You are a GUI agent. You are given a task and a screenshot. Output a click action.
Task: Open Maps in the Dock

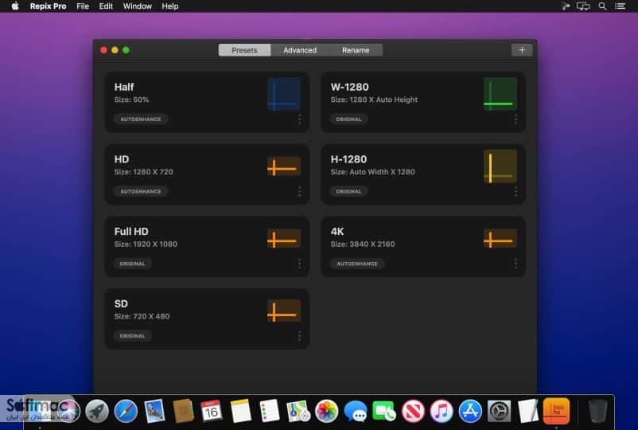pyautogui.click(x=298, y=411)
